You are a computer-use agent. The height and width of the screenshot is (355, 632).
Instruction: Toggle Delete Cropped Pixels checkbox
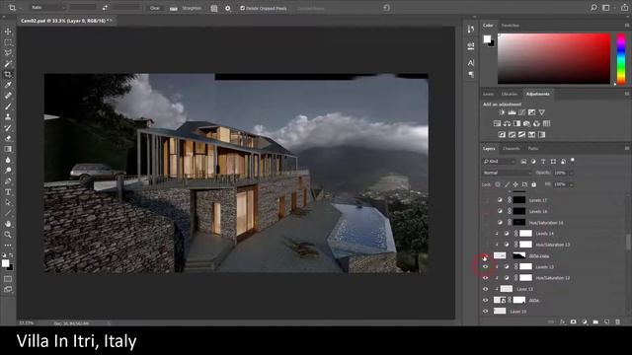(x=242, y=8)
